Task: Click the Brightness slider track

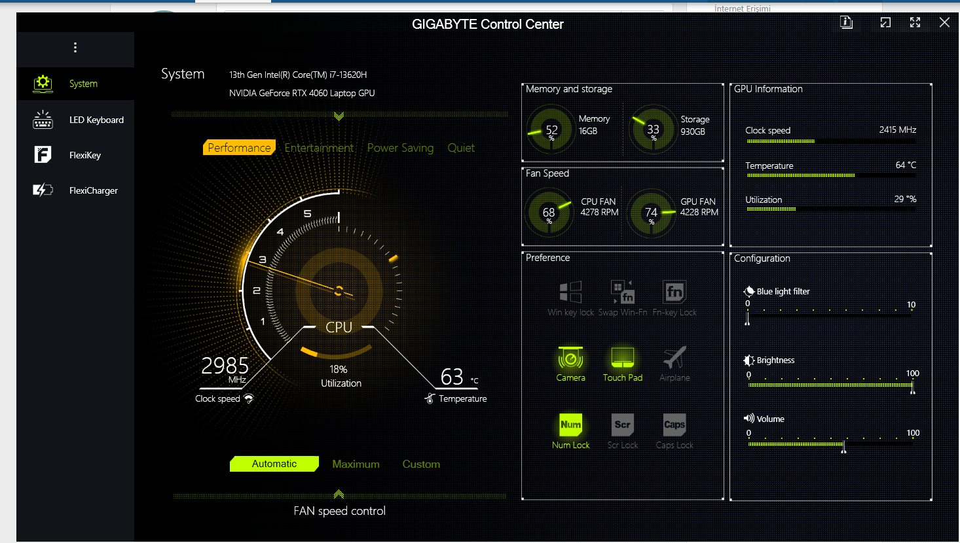Action: coord(830,385)
